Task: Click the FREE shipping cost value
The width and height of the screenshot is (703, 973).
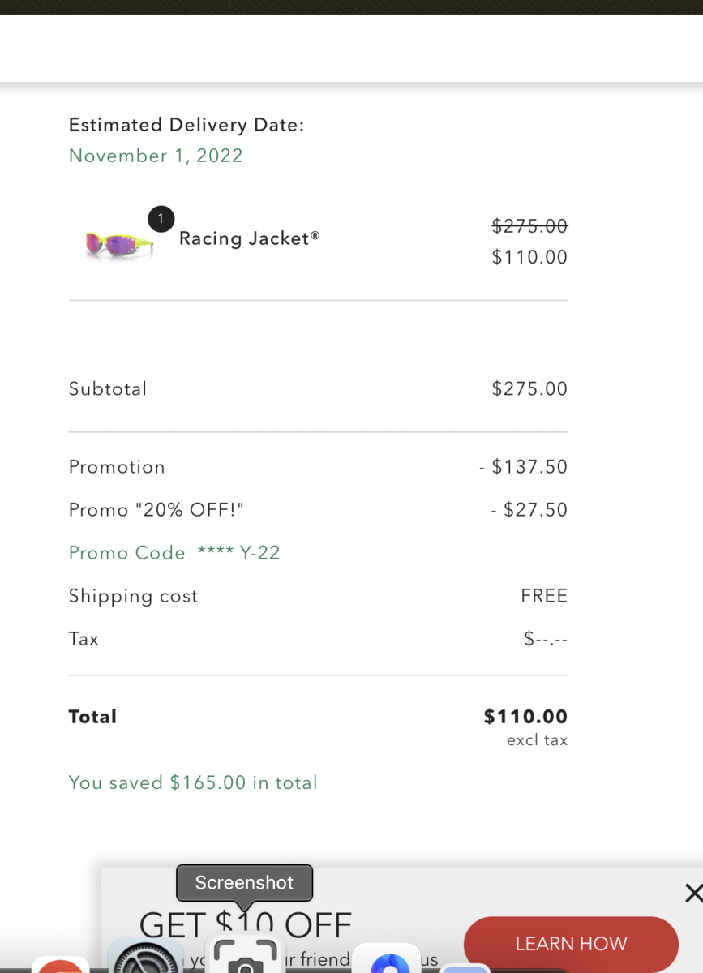Action: pyautogui.click(x=544, y=596)
